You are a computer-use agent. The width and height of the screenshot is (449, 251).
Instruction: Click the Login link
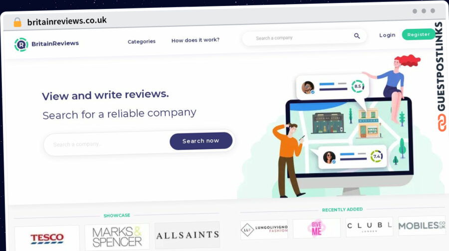[x=387, y=35]
